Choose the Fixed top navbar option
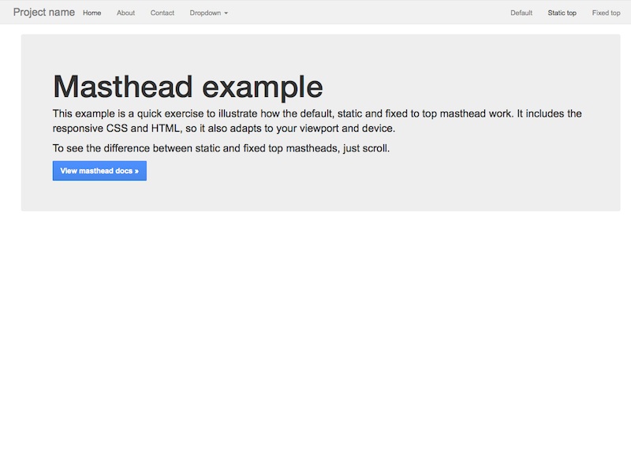 click(x=606, y=13)
